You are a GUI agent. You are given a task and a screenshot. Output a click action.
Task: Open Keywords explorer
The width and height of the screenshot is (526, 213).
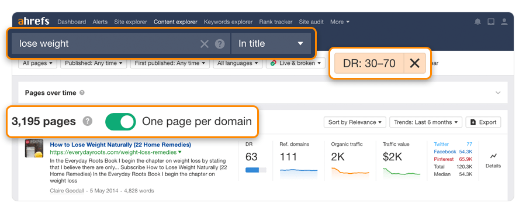coord(228,22)
